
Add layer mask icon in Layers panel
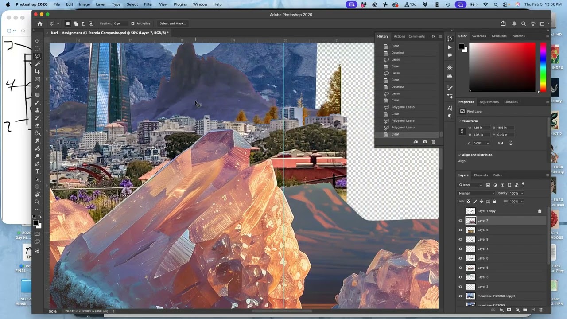click(x=509, y=310)
